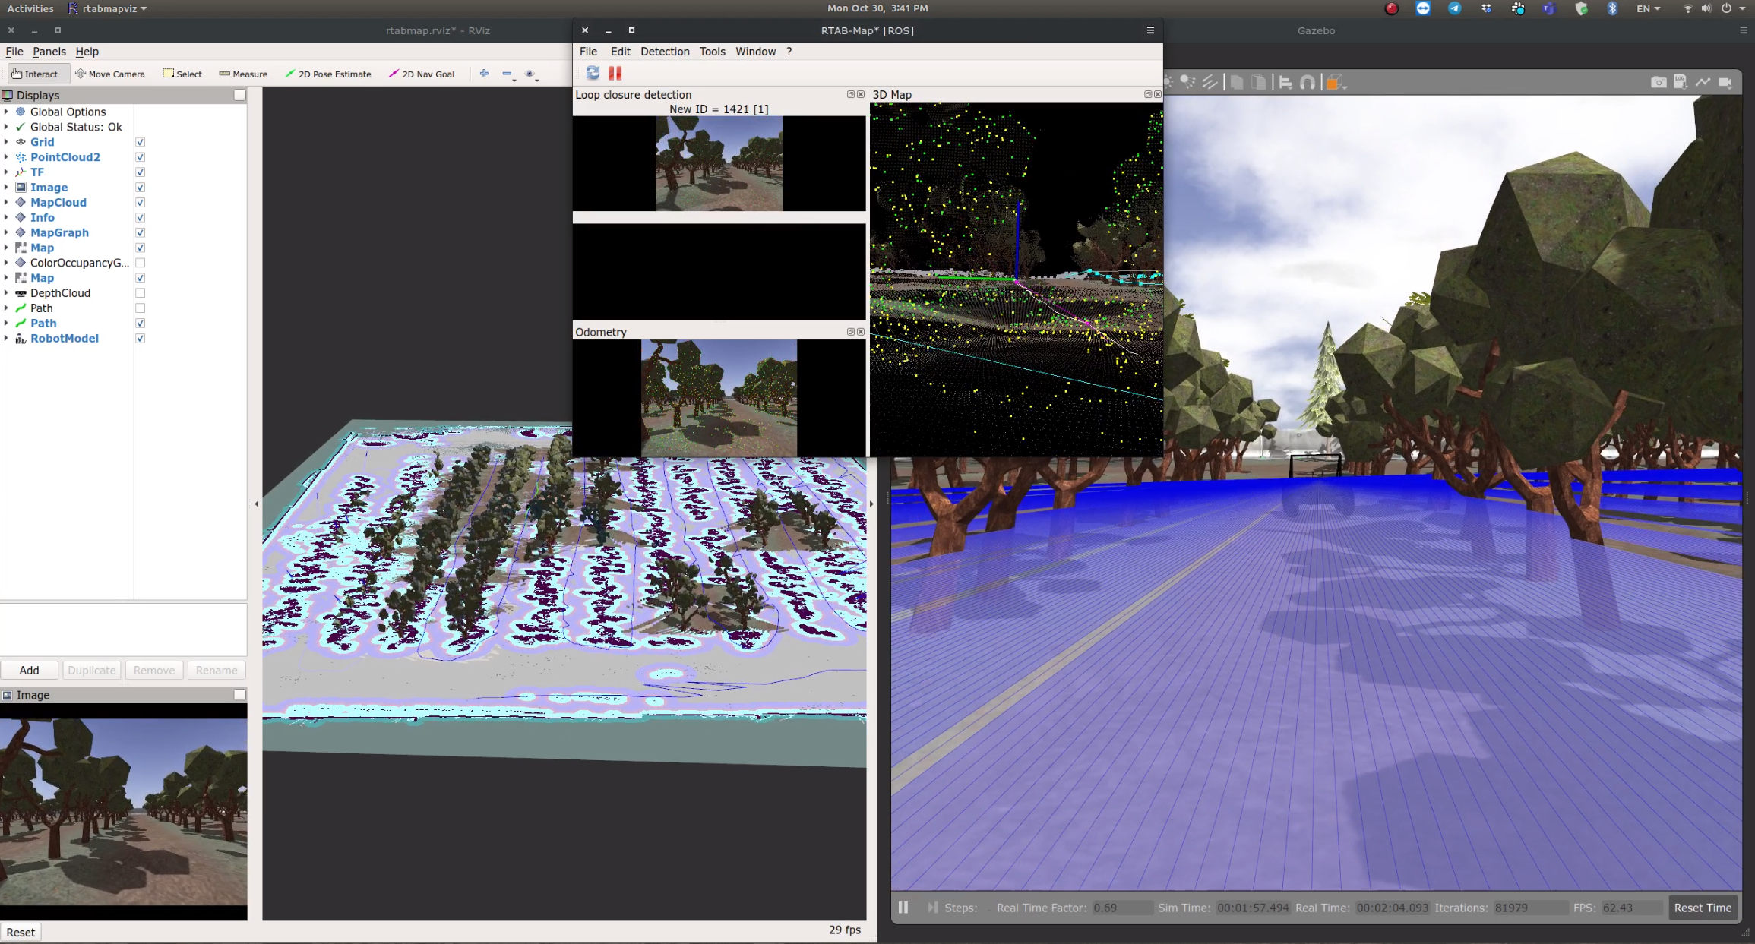The width and height of the screenshot is (1755, 944).
Task: Open the Detection menu in RTAB-Map
Action: pyautogui.click(x=664, y=52)
